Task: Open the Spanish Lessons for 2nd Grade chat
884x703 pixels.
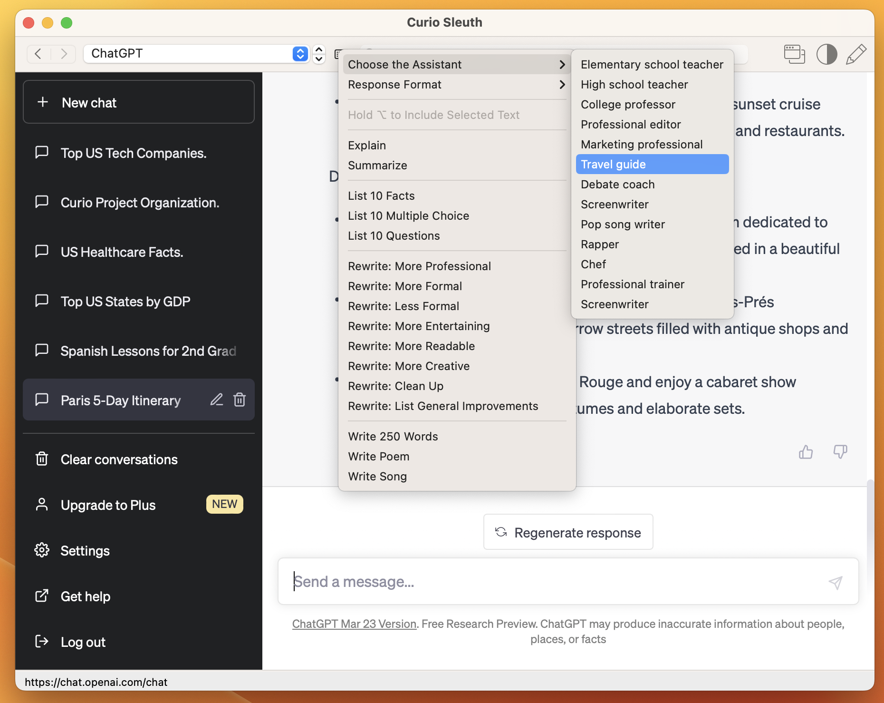Action: pyautogui.click(x=139, y=351)
